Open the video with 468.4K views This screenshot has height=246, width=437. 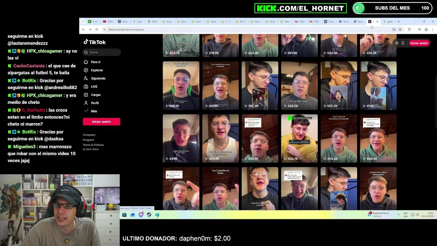coord(378,138)
